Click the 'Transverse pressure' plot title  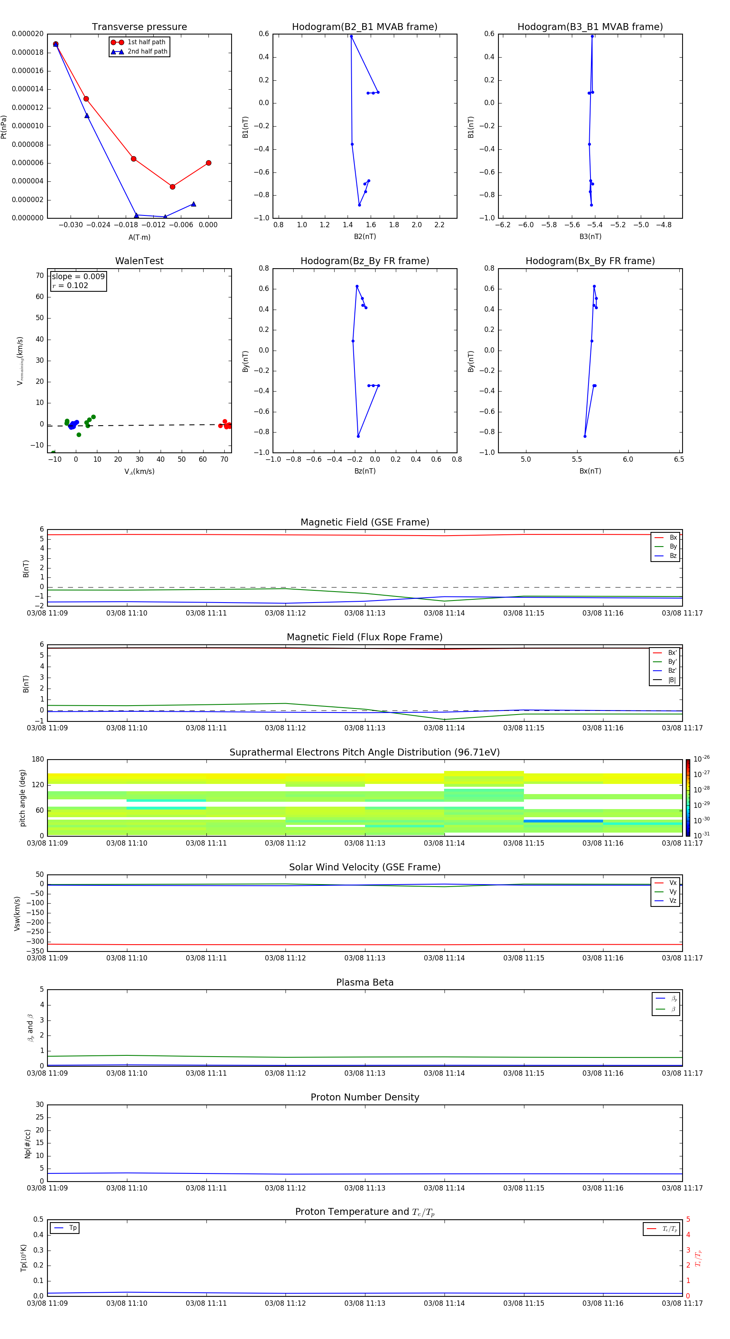click(x=139, y=27)
